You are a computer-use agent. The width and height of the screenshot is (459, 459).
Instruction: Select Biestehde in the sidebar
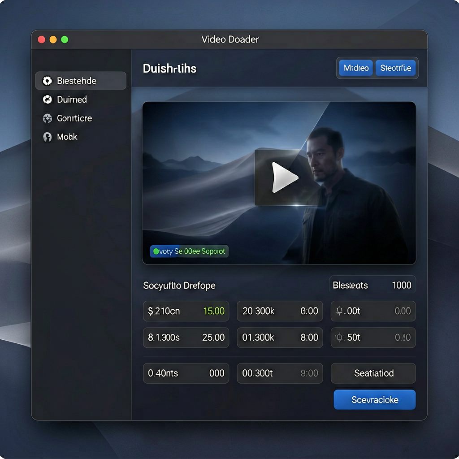(x=81, y=81)
